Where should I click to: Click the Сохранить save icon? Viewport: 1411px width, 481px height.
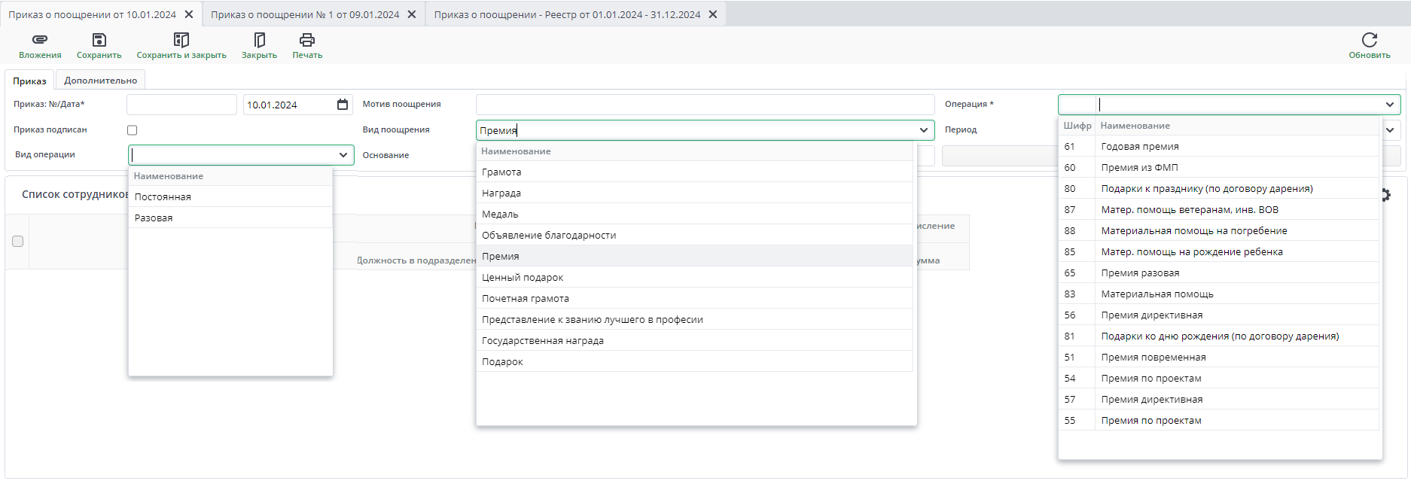point(99,40)
